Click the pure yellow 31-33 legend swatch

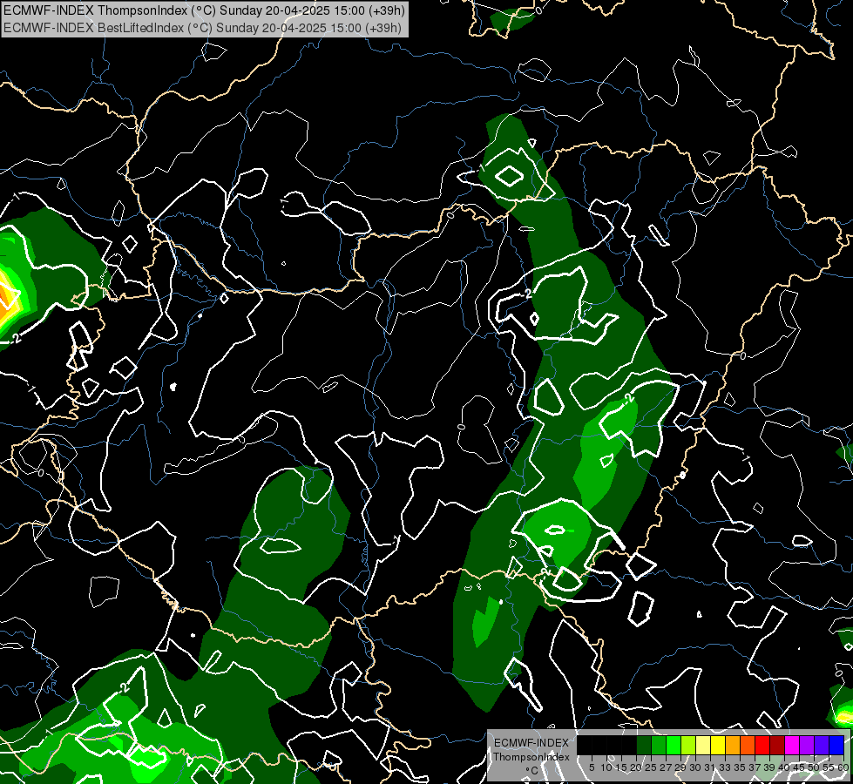(x=718, y=746)
